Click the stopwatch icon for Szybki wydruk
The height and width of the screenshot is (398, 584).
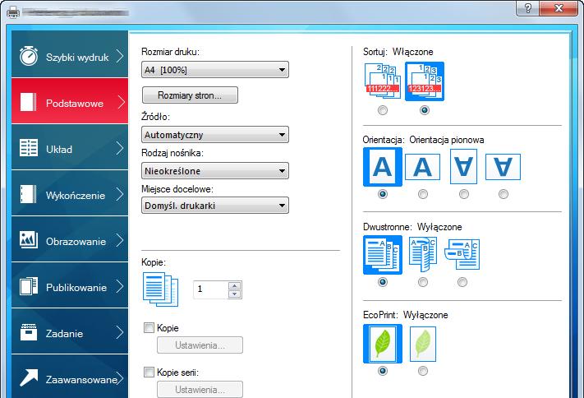tap(29, 56)
